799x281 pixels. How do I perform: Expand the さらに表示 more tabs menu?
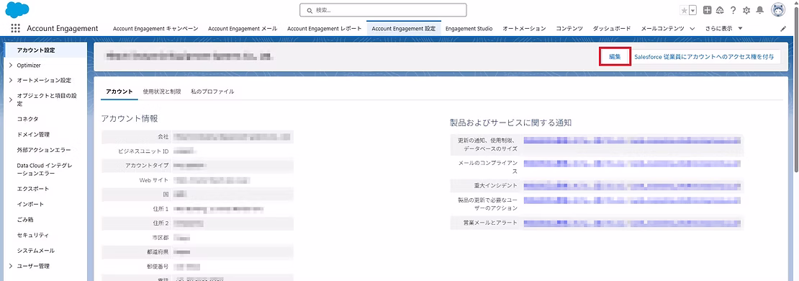click(x=723, y=29)
